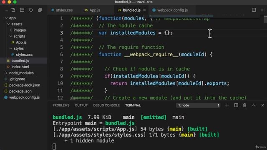This screenshot has height=150, width=267.
Task: Close the bundled.js tab
Action: click(144, 10)
